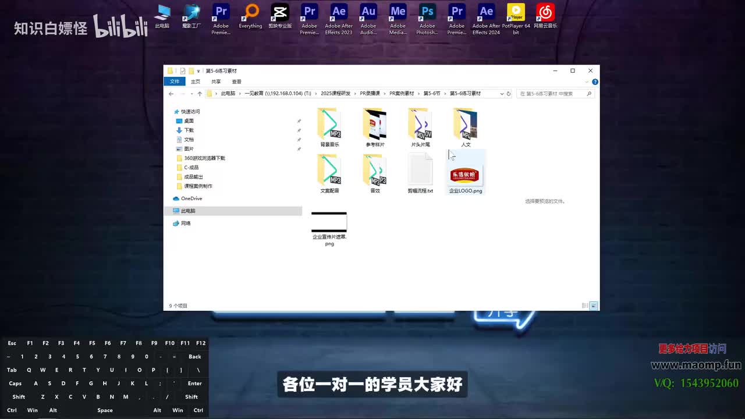
Task: Open the 文件 ribbon tab
Action: click(175, 81)
